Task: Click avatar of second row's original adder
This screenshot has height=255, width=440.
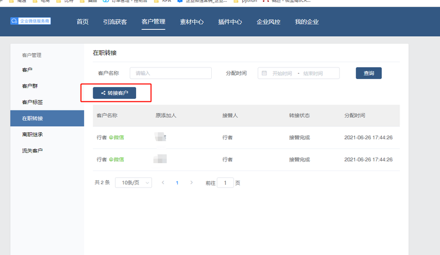Action: point(160,159)
